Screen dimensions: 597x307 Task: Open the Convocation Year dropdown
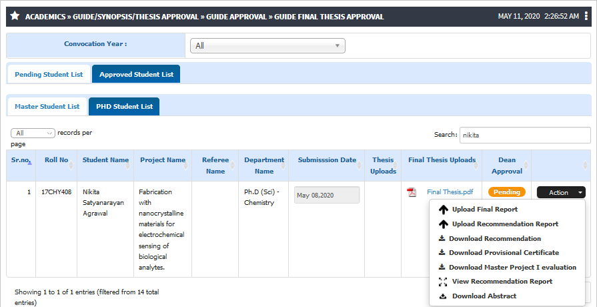(x=267, y=45)
